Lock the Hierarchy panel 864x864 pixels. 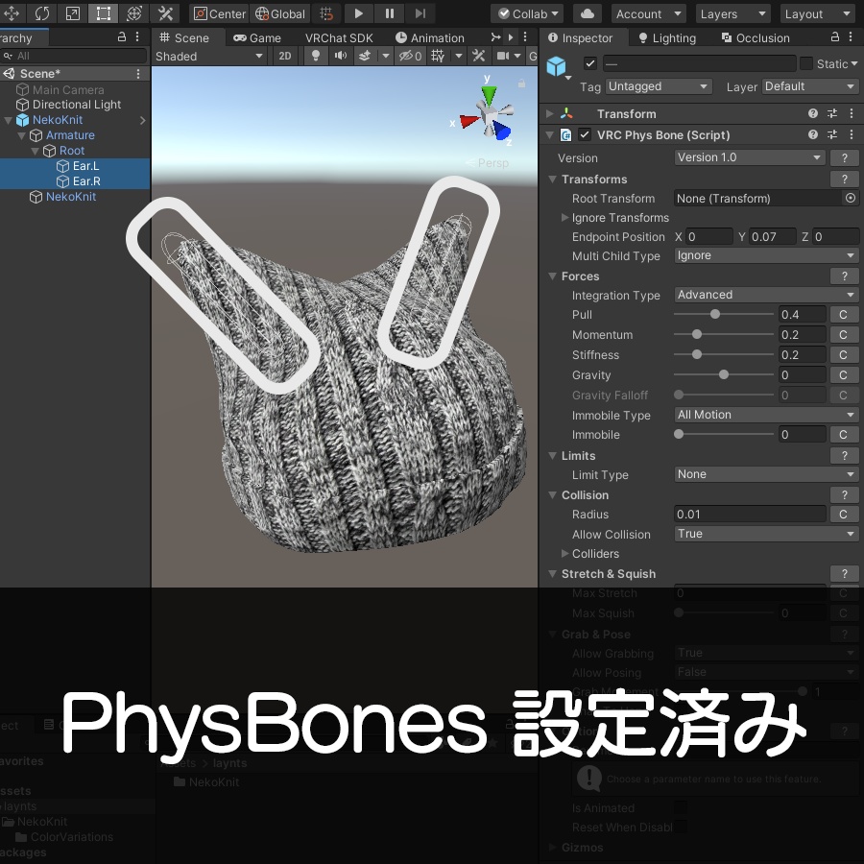(122, 36)
